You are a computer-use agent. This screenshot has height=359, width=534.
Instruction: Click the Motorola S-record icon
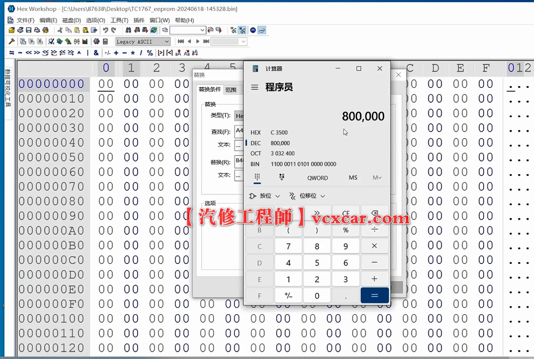pos(253,30)
